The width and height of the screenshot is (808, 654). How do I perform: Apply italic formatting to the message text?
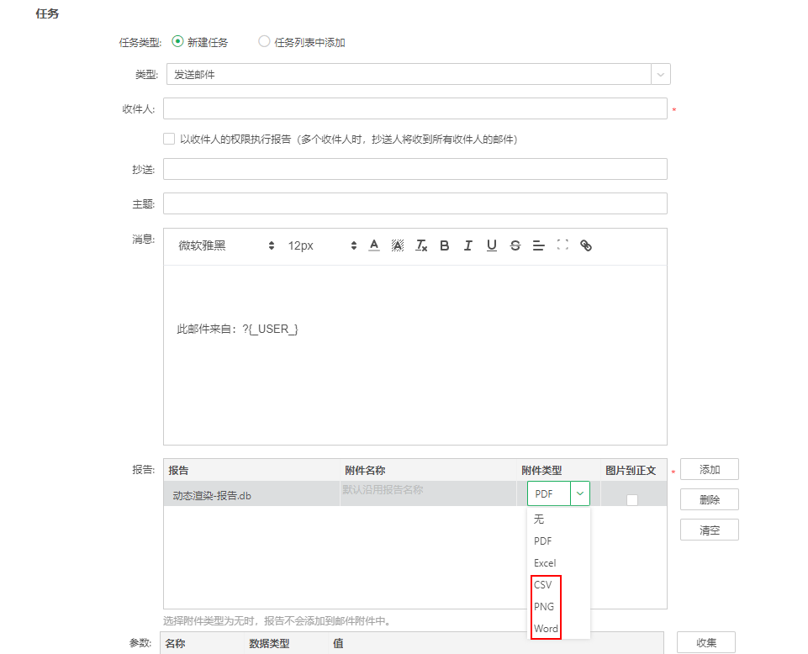click(x=468, y=245)
